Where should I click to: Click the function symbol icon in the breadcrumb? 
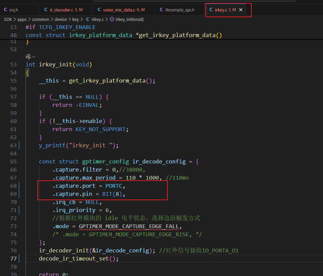[112, 19]
